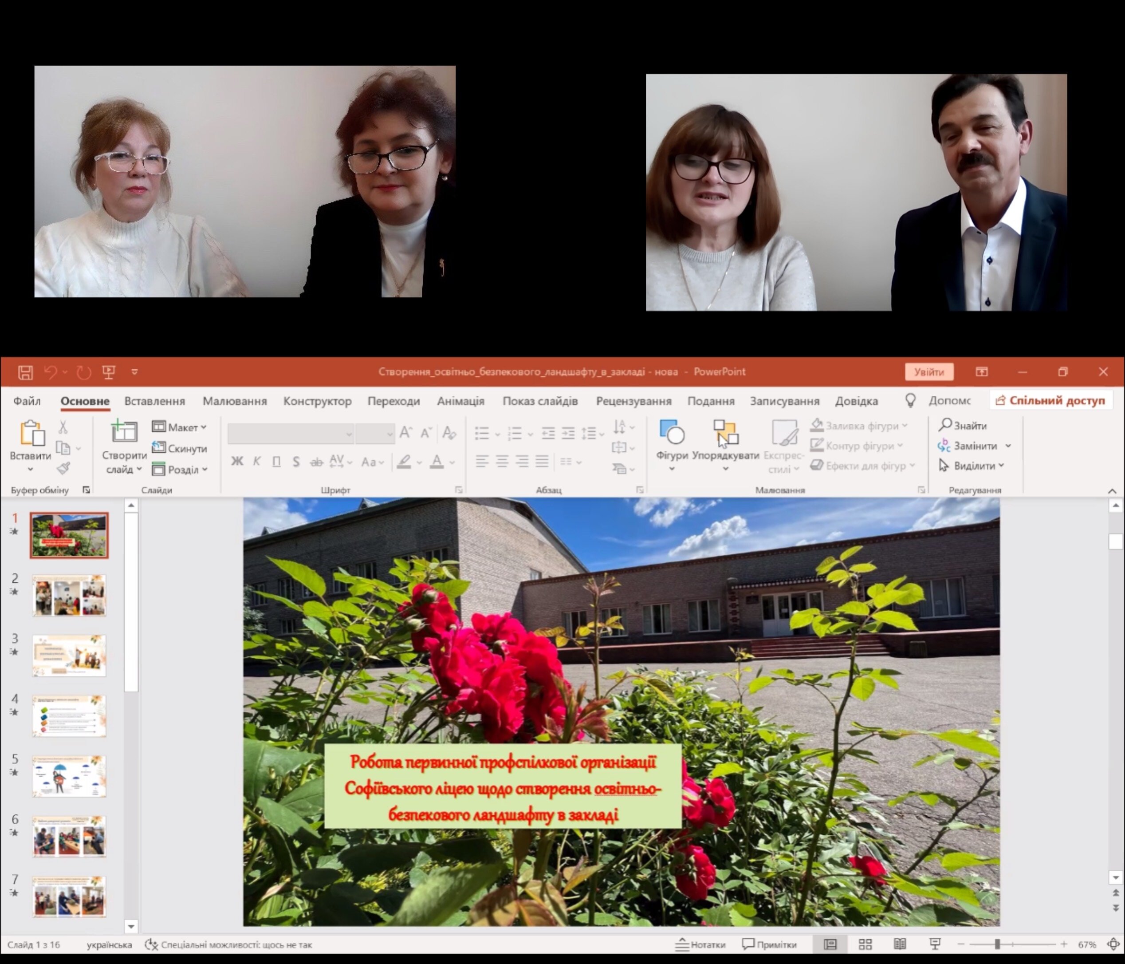
Task: Toggle bold Ж formatting
Action: point(237,462)
